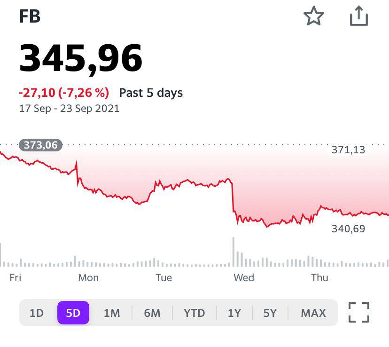Tap the FB ticker symbol
Viewport: 389px width, 347px height.
(x=30, y=16)
